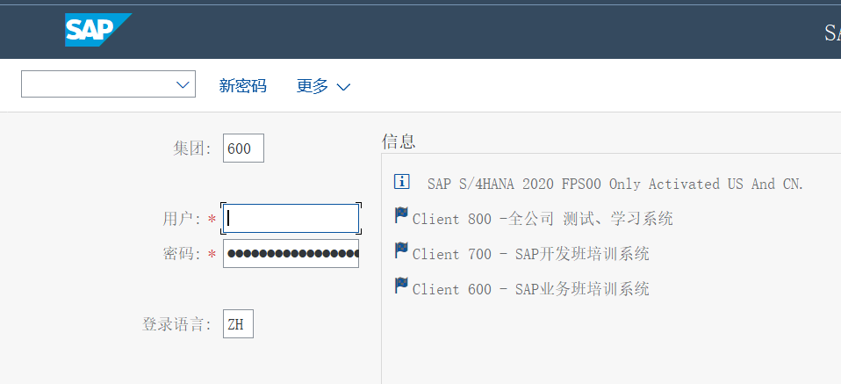Click the 用户: label

183,219
